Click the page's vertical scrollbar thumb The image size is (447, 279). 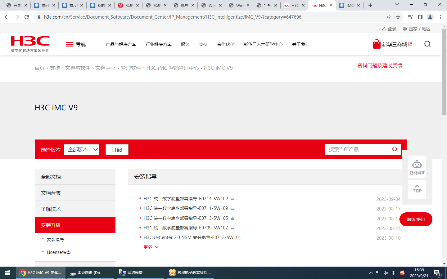point(444,73)
